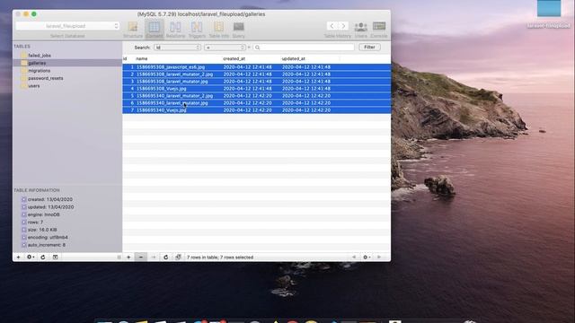Reload the table content
This screenshot has height=323, width=575.
(165, 258)
